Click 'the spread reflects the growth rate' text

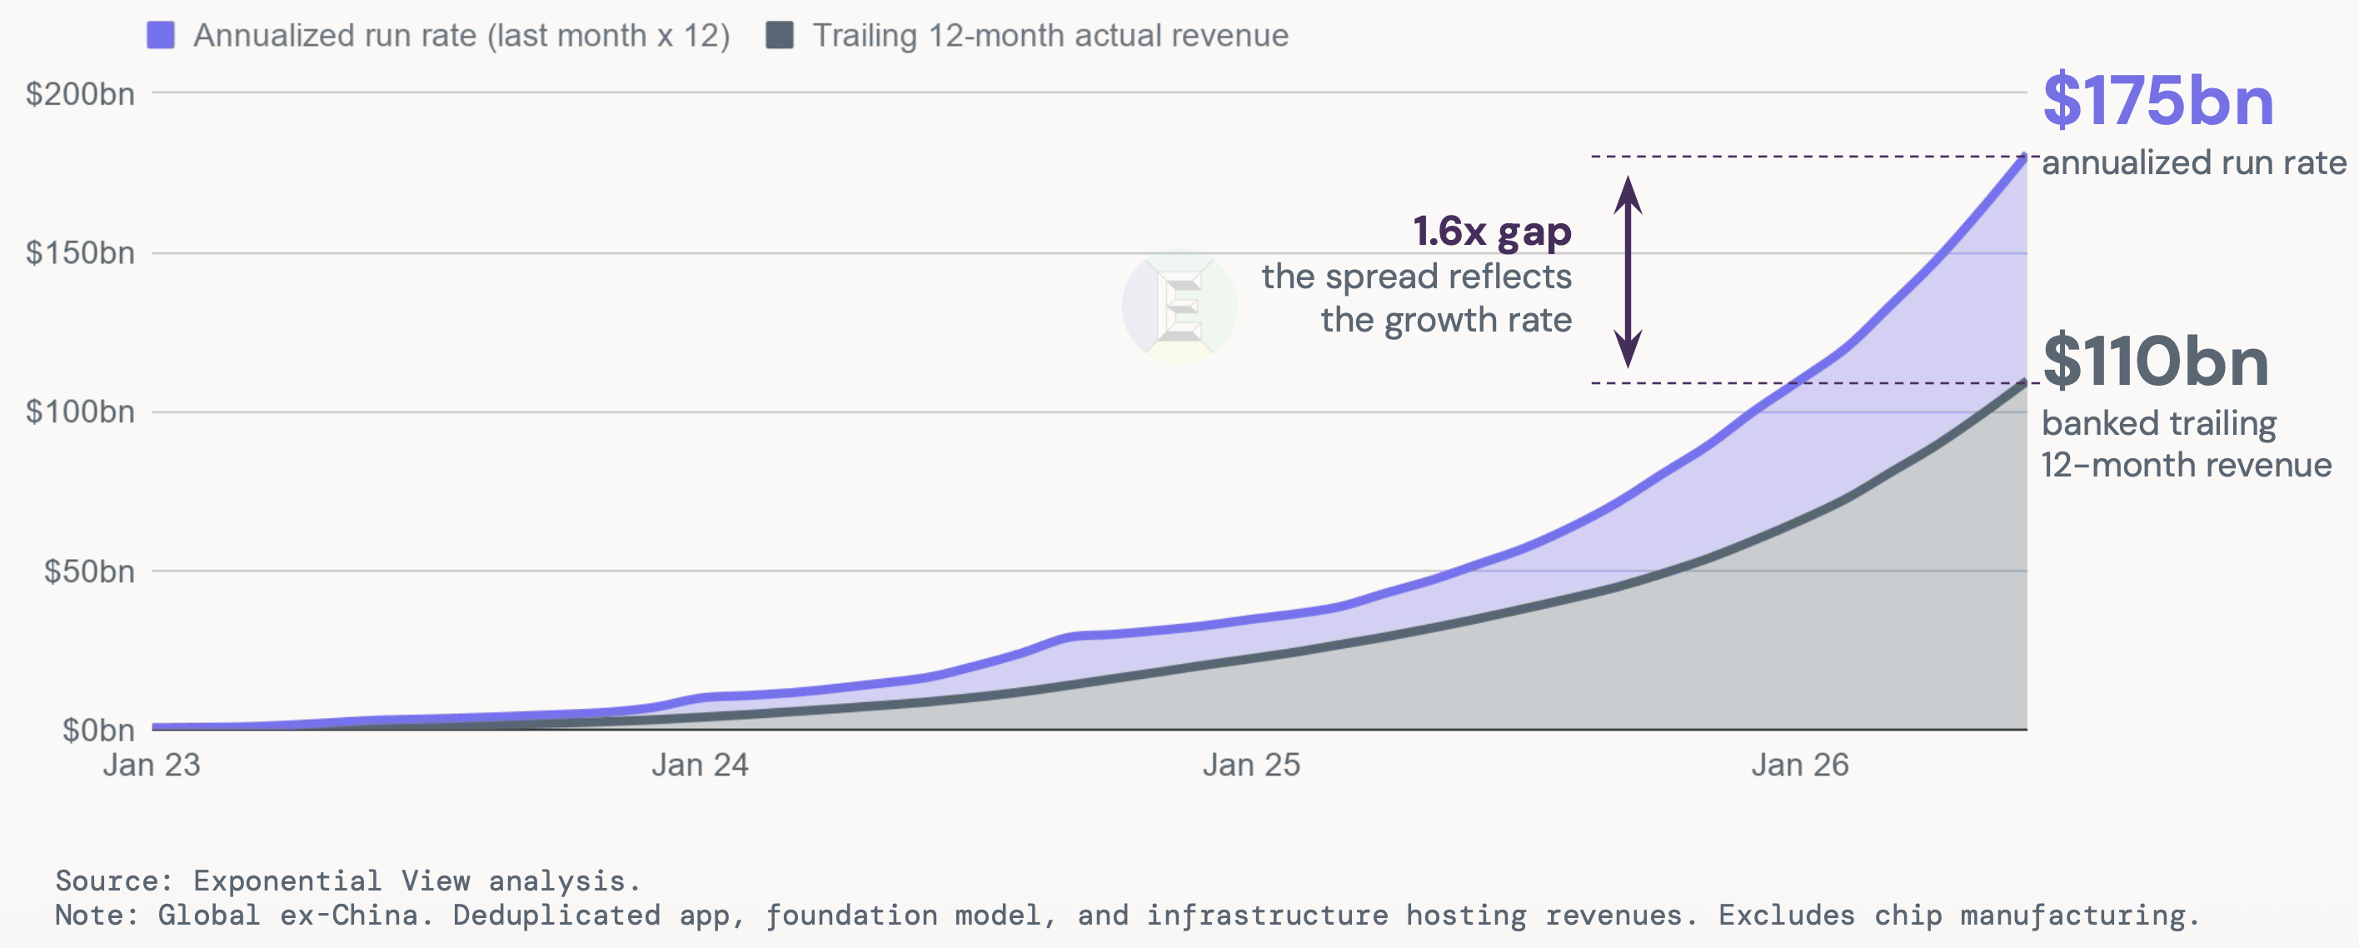1417,298
